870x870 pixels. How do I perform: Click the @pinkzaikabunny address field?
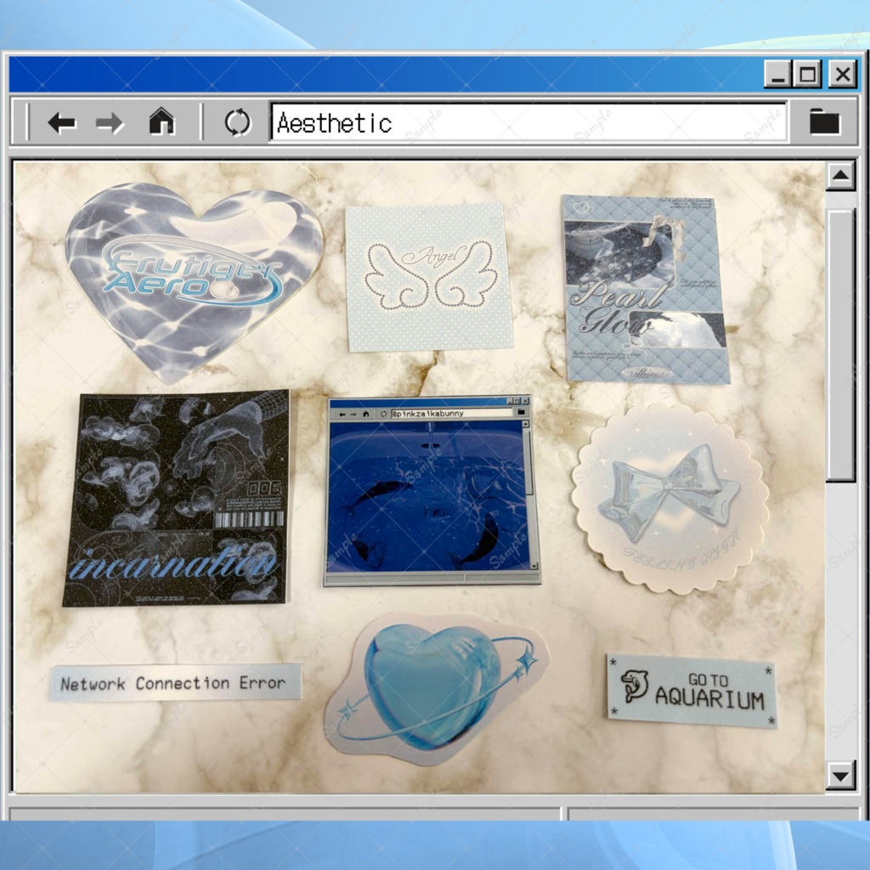(450, 412)
